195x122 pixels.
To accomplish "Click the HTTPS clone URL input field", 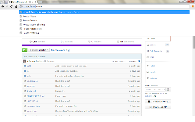I will (x=155, y=89).
